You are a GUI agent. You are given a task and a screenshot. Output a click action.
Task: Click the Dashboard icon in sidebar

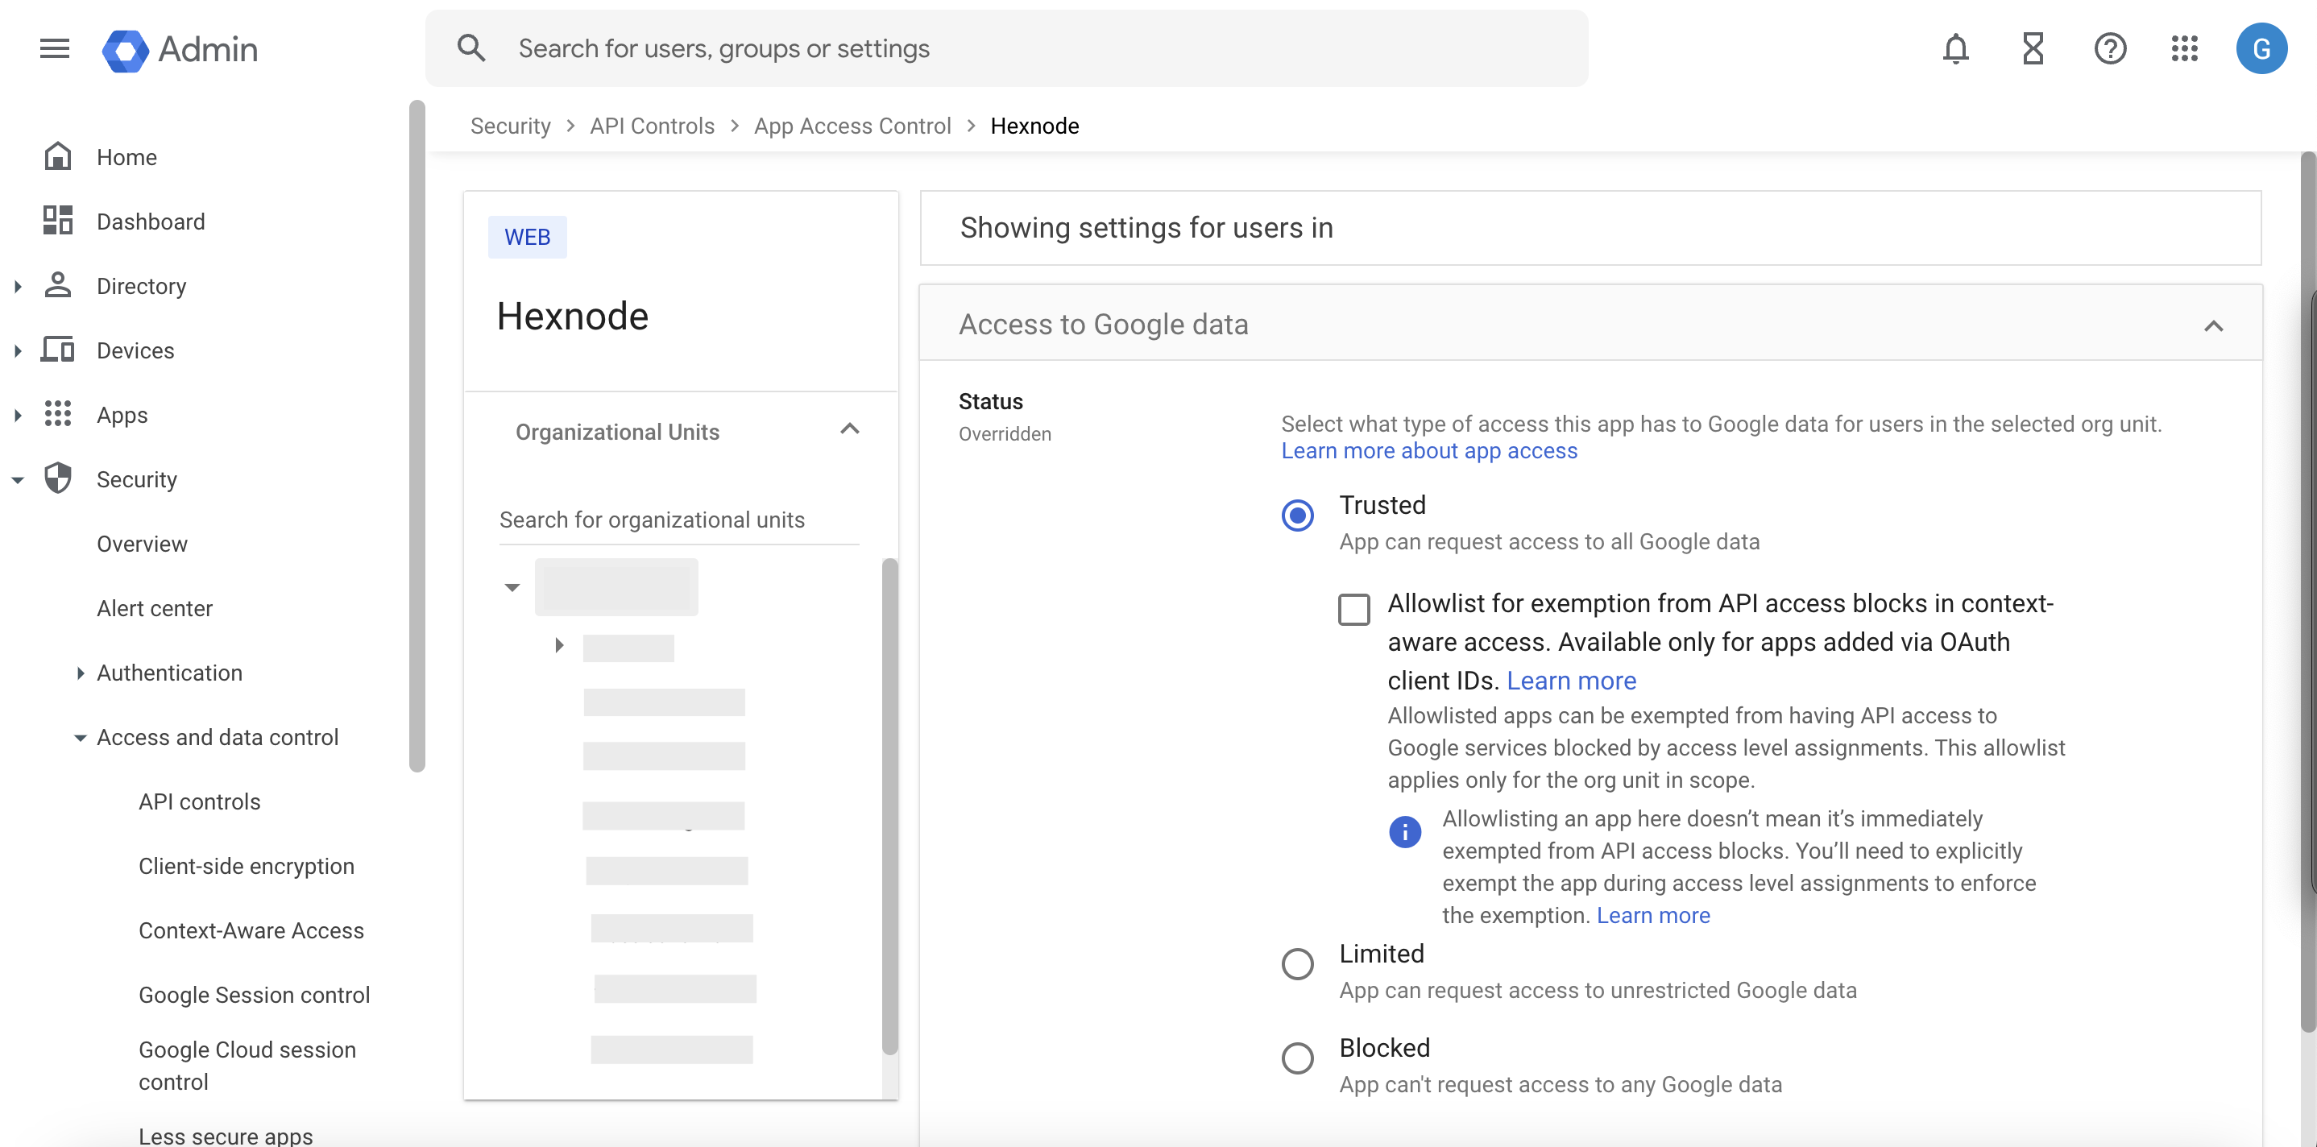(x=57, y=221)
